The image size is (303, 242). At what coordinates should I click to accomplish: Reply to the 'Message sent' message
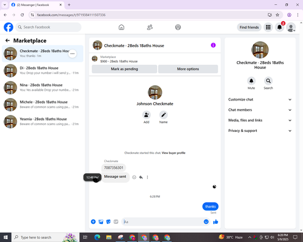coord(141,177)
